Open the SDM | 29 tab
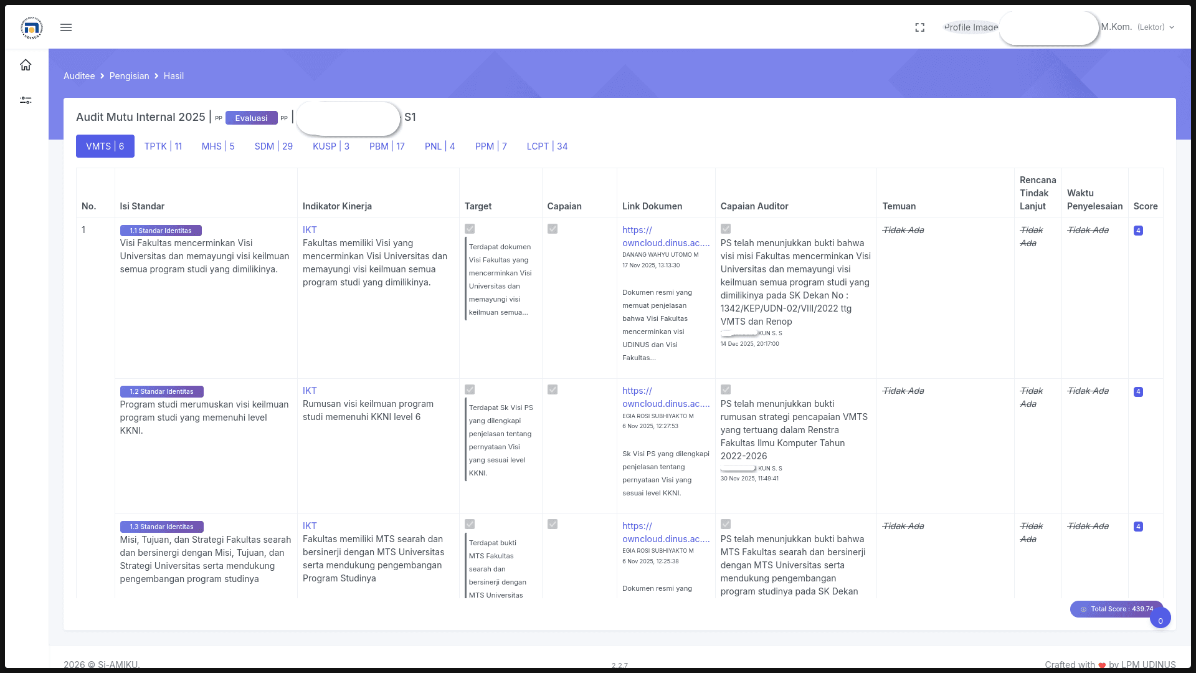The height and width of the screenshot is (673, 1196). (273, 146)
